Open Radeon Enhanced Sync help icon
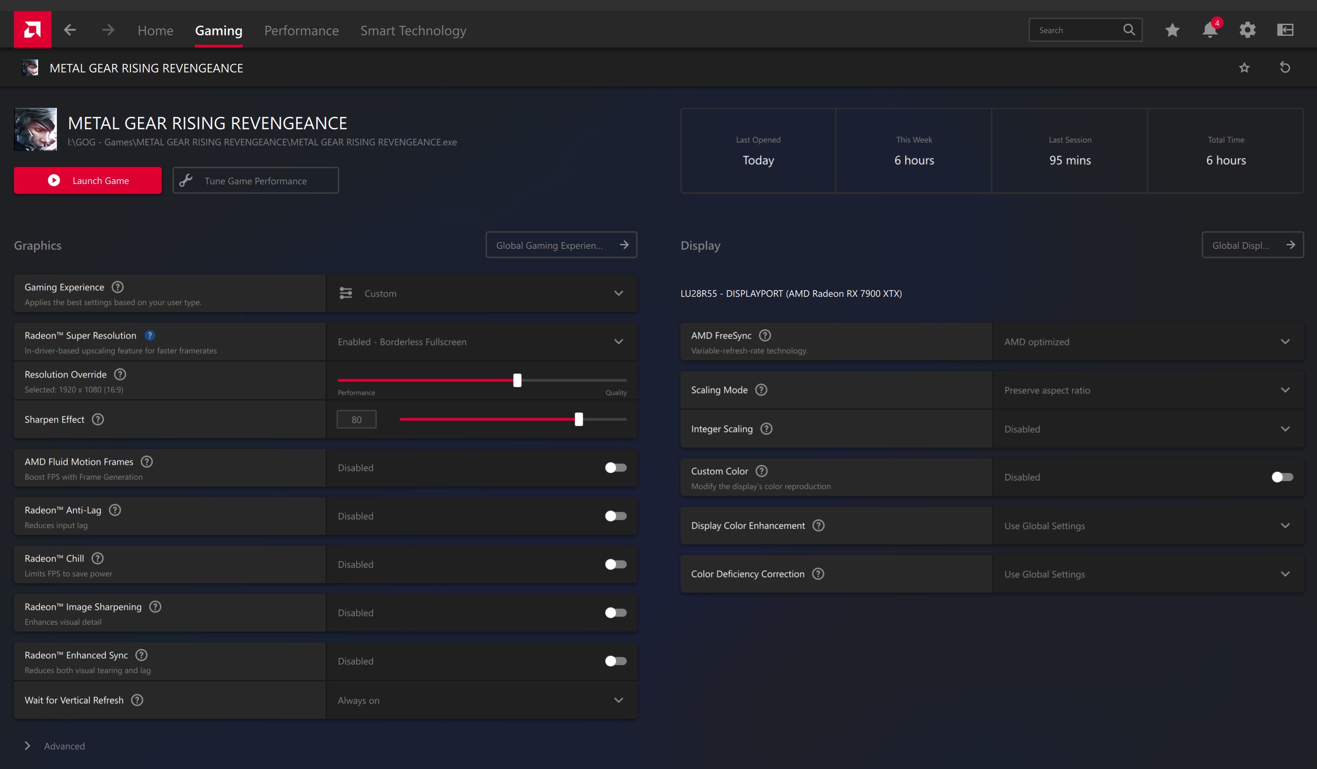Viewport: 1317px width, 769px height. 141,655
